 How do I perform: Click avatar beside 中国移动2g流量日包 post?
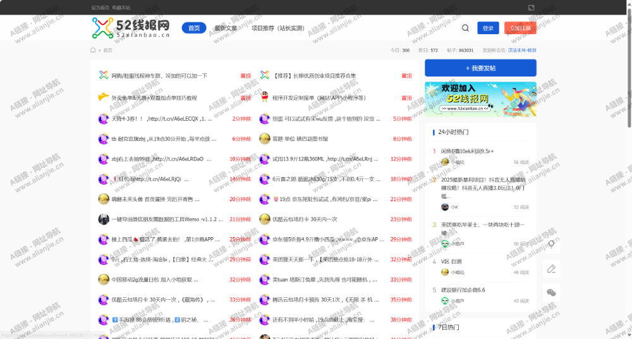pos(104,280)
